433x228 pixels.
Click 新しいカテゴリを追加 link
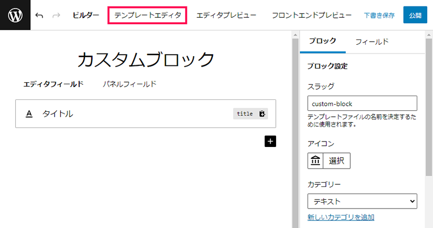(341, 217)
